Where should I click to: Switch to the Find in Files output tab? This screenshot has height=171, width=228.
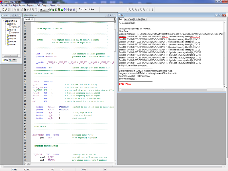(x=137, y=19)
